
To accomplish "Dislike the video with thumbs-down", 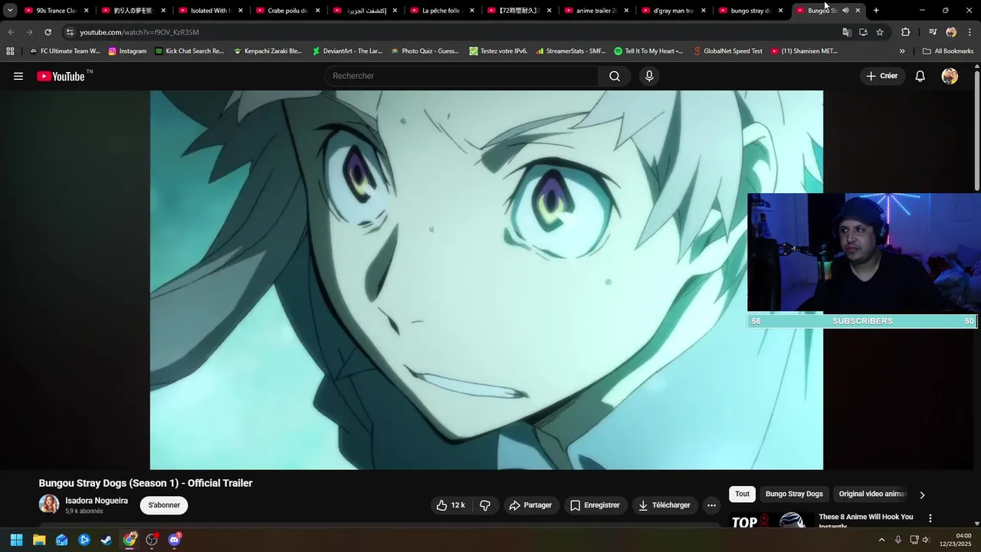I will [x=485, y=505].
